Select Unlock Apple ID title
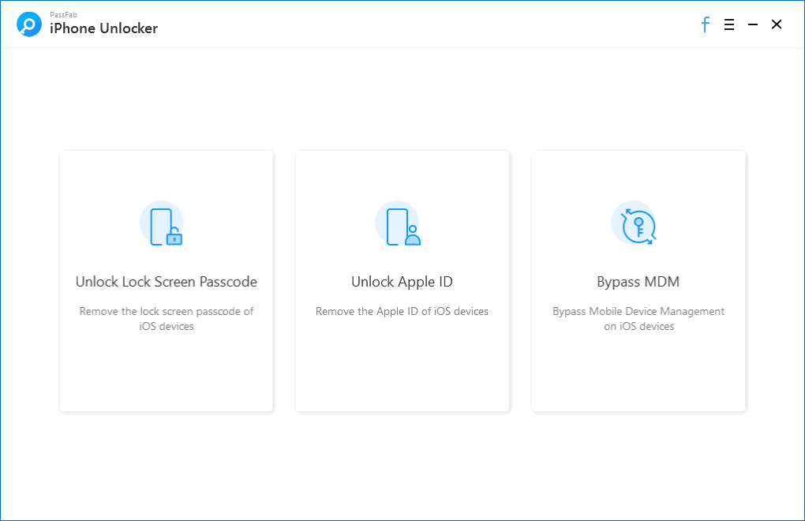Viewport: 805px width, 521px height. [x=402, y=282]
